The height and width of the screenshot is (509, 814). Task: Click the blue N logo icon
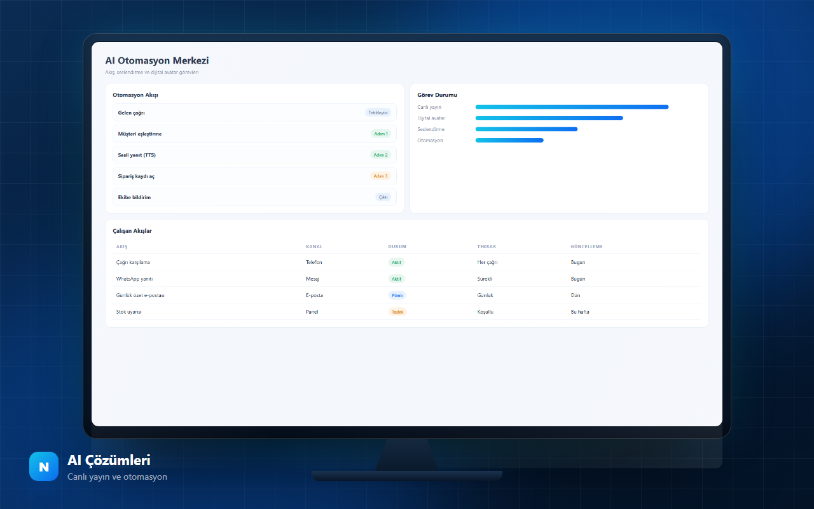point(44,466)
